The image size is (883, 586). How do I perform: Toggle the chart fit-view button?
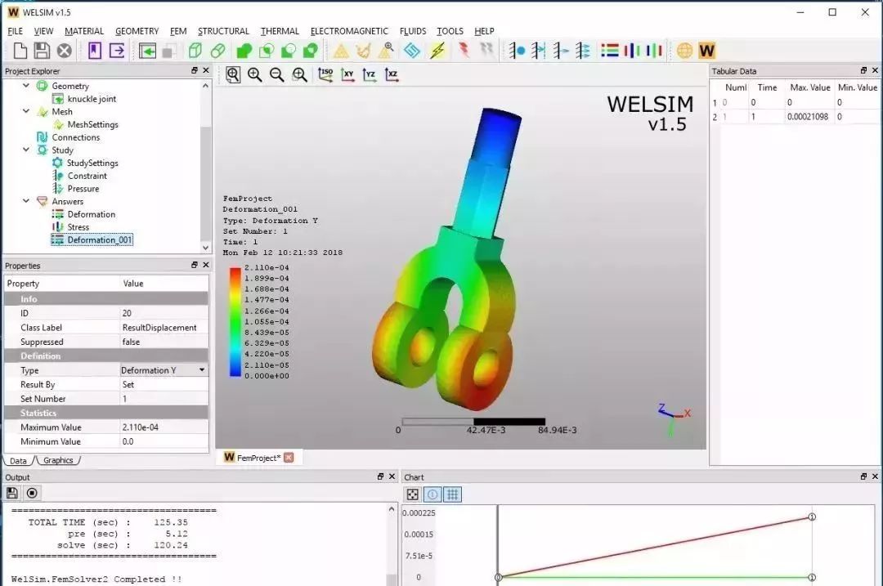click(413, 494)
